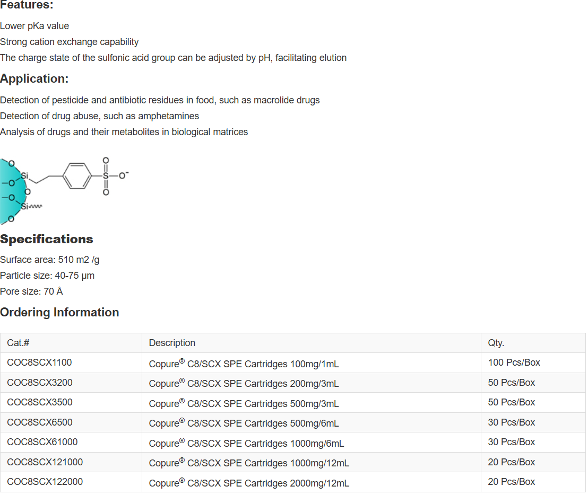Screen dimensions: 588x495
Task: Click catalog number COC8SCX61000
Action: click(x=42, y=442)
